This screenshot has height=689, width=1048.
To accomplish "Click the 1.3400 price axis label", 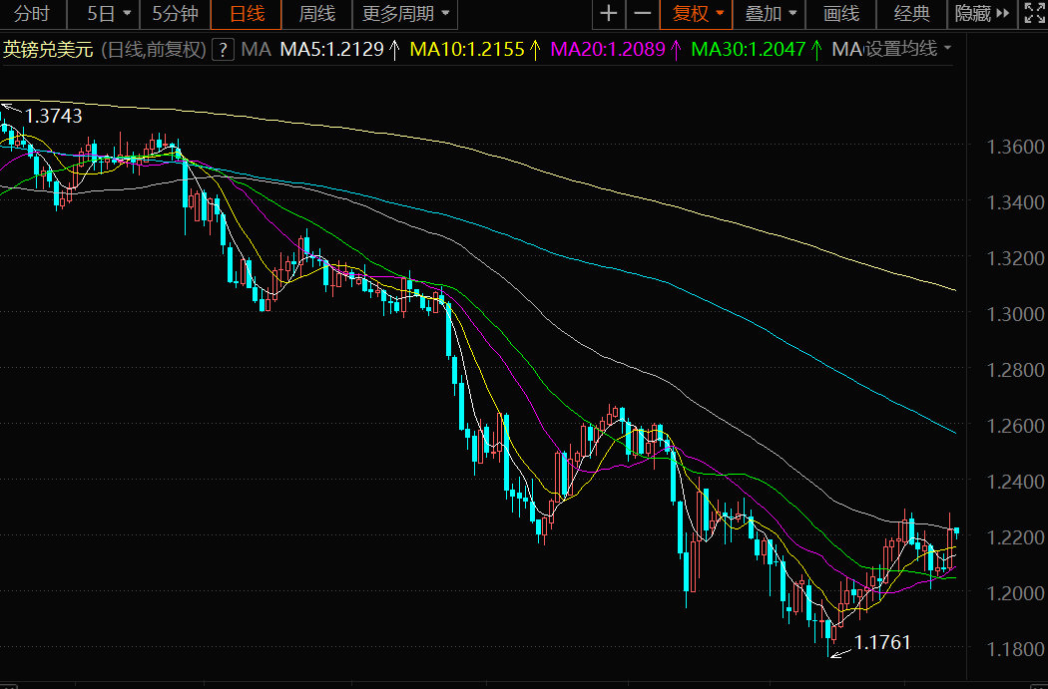I will click(1015, 201).
